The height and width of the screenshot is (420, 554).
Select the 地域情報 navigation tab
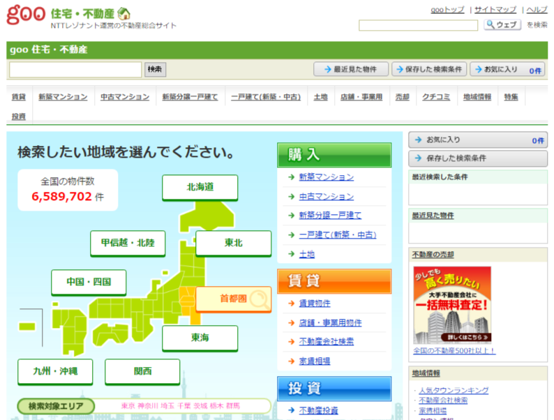pos(477,97)
